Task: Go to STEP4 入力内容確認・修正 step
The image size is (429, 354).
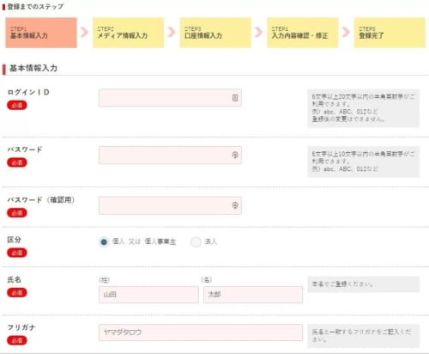Action: [303, 33]
